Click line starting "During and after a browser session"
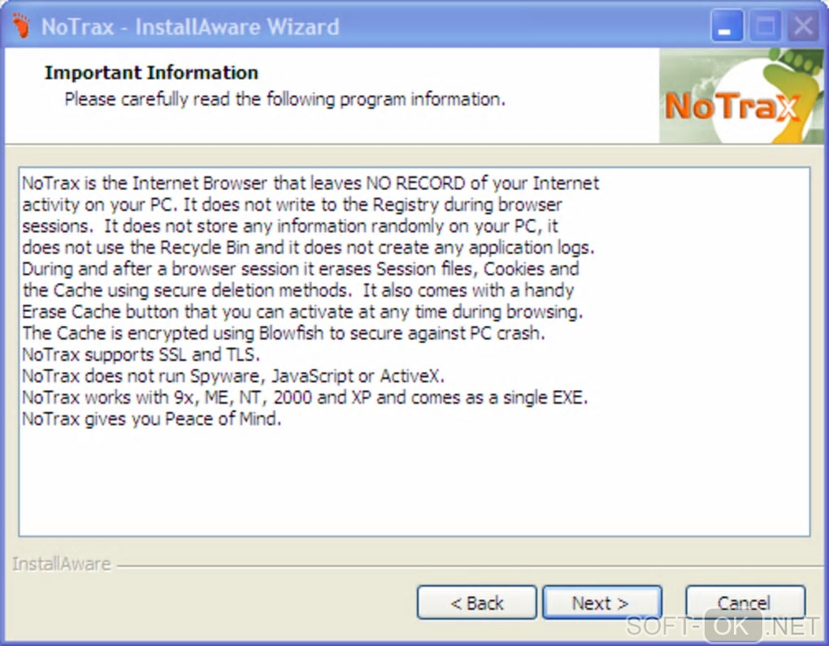829x646 pixels. [300, 268]
